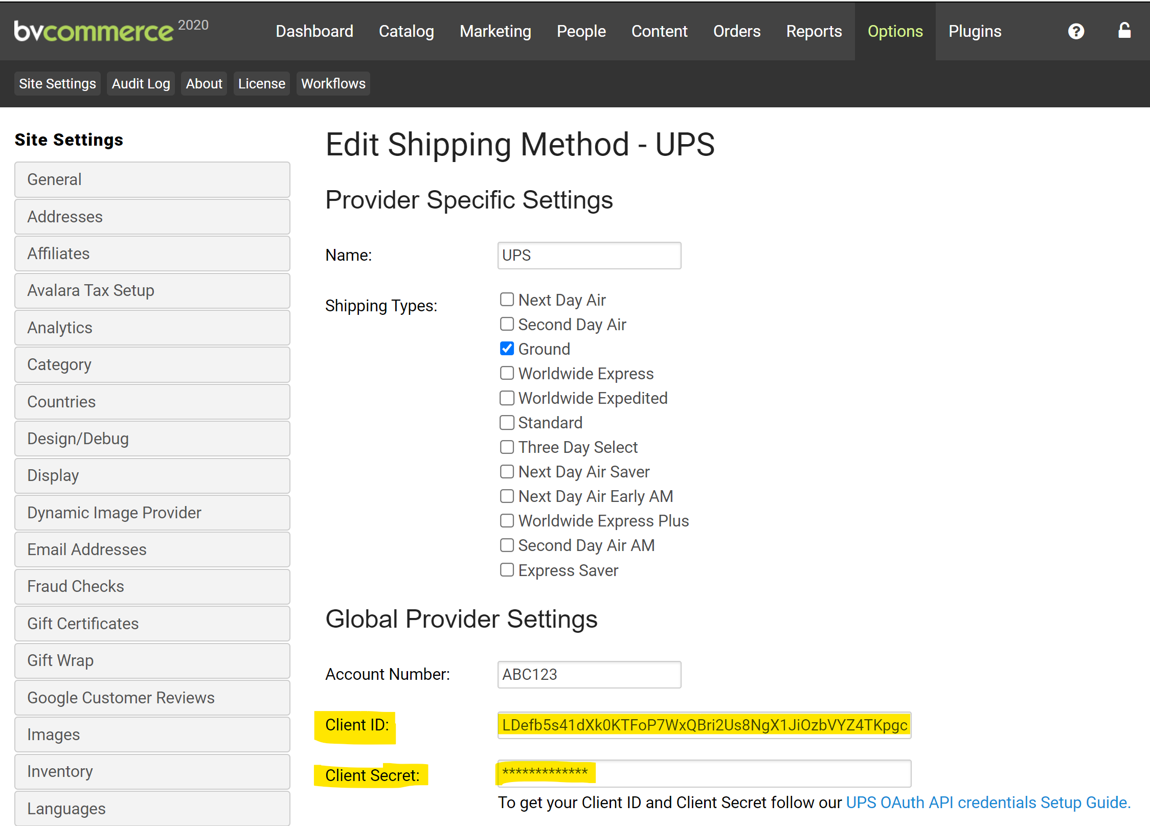
Task: Select the Standard shipping checkbox
Action: [507, 422]
